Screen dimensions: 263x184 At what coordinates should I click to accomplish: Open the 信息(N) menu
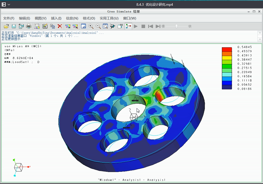[x=72, y=18]
